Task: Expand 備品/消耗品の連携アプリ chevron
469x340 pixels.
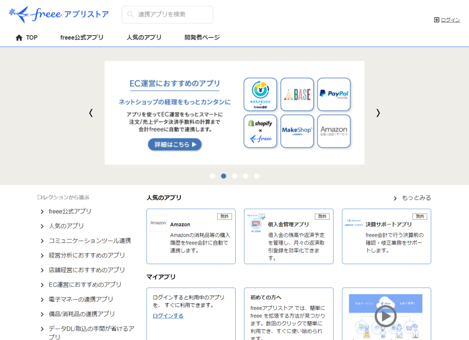Action: 42,314
